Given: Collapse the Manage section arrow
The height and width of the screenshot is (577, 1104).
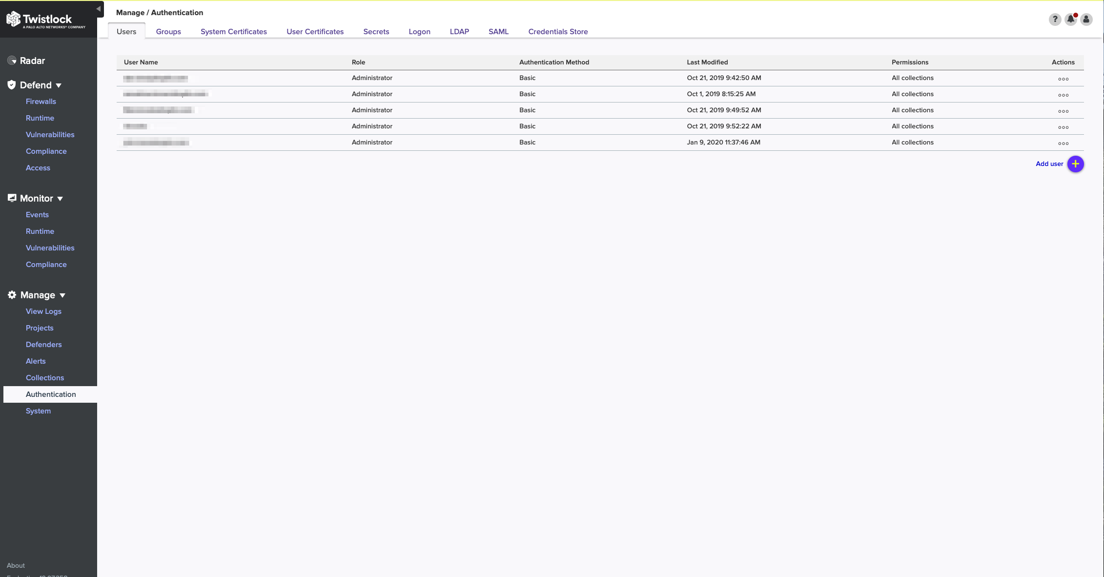Looking at the screenshot, I should pyautogui.click(x=62, y=295).
